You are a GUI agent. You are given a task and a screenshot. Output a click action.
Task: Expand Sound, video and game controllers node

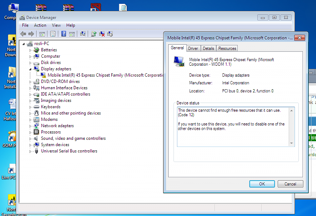pyautogui.click(x=30, y=139)
